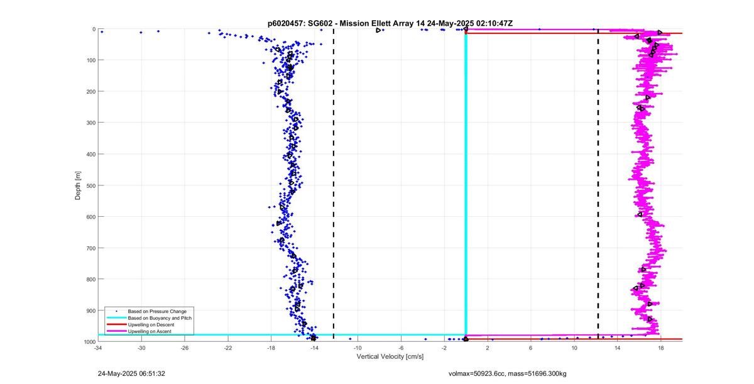
Task: Click the y-axis tick label '1000'
Action: click(89, 342)
